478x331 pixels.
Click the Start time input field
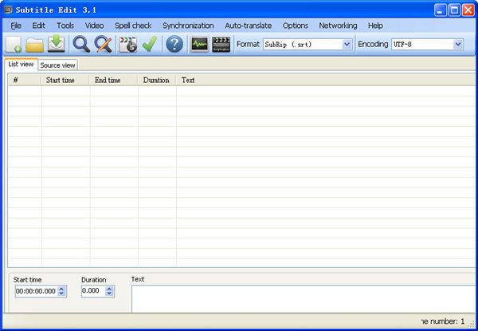click(36, 291)
